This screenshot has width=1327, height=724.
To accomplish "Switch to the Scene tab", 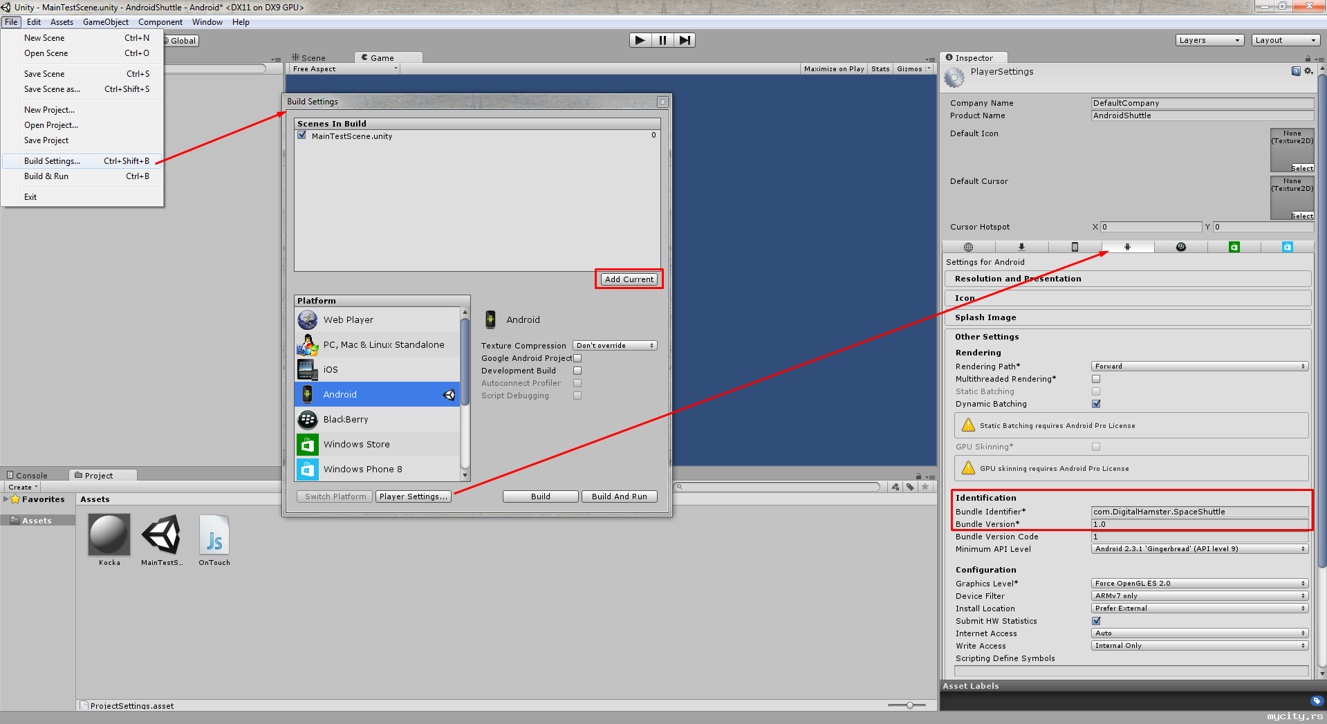I will coord(308,58).
